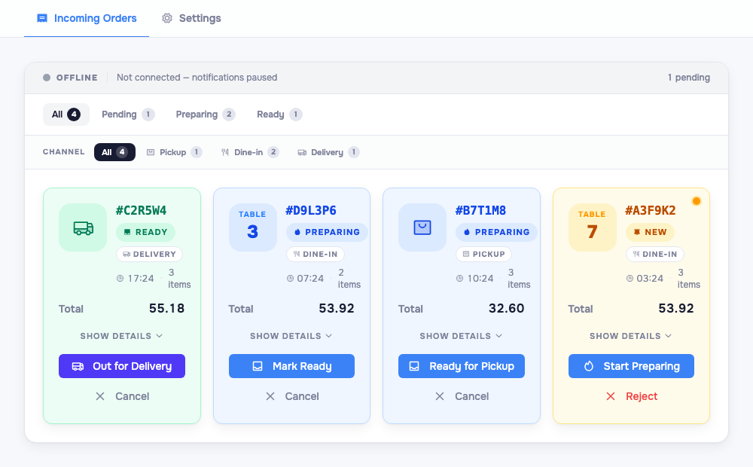The width and height of the screenshot is (753, 467).
Task: Cancel order #C2R5W4
Action: [x=122, y=396]
